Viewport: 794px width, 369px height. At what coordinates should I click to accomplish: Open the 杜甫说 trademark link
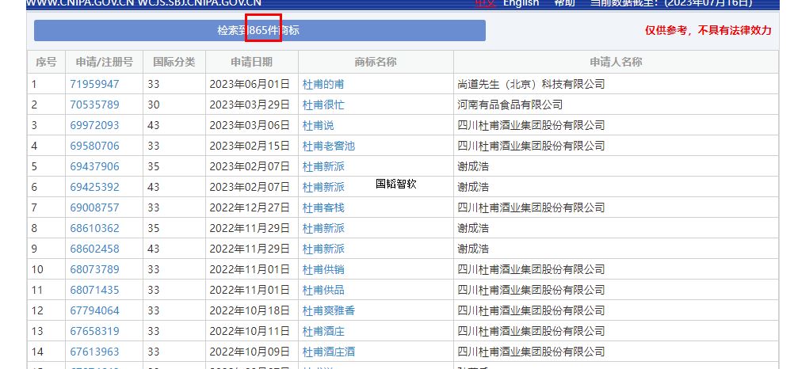tap(319, 125)
